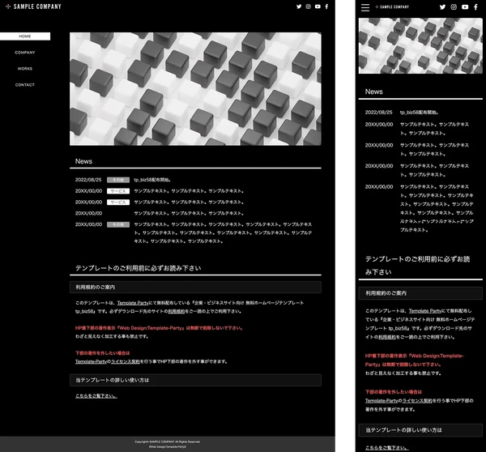Open Instagram icon in desktop header

tap(308, 6)
